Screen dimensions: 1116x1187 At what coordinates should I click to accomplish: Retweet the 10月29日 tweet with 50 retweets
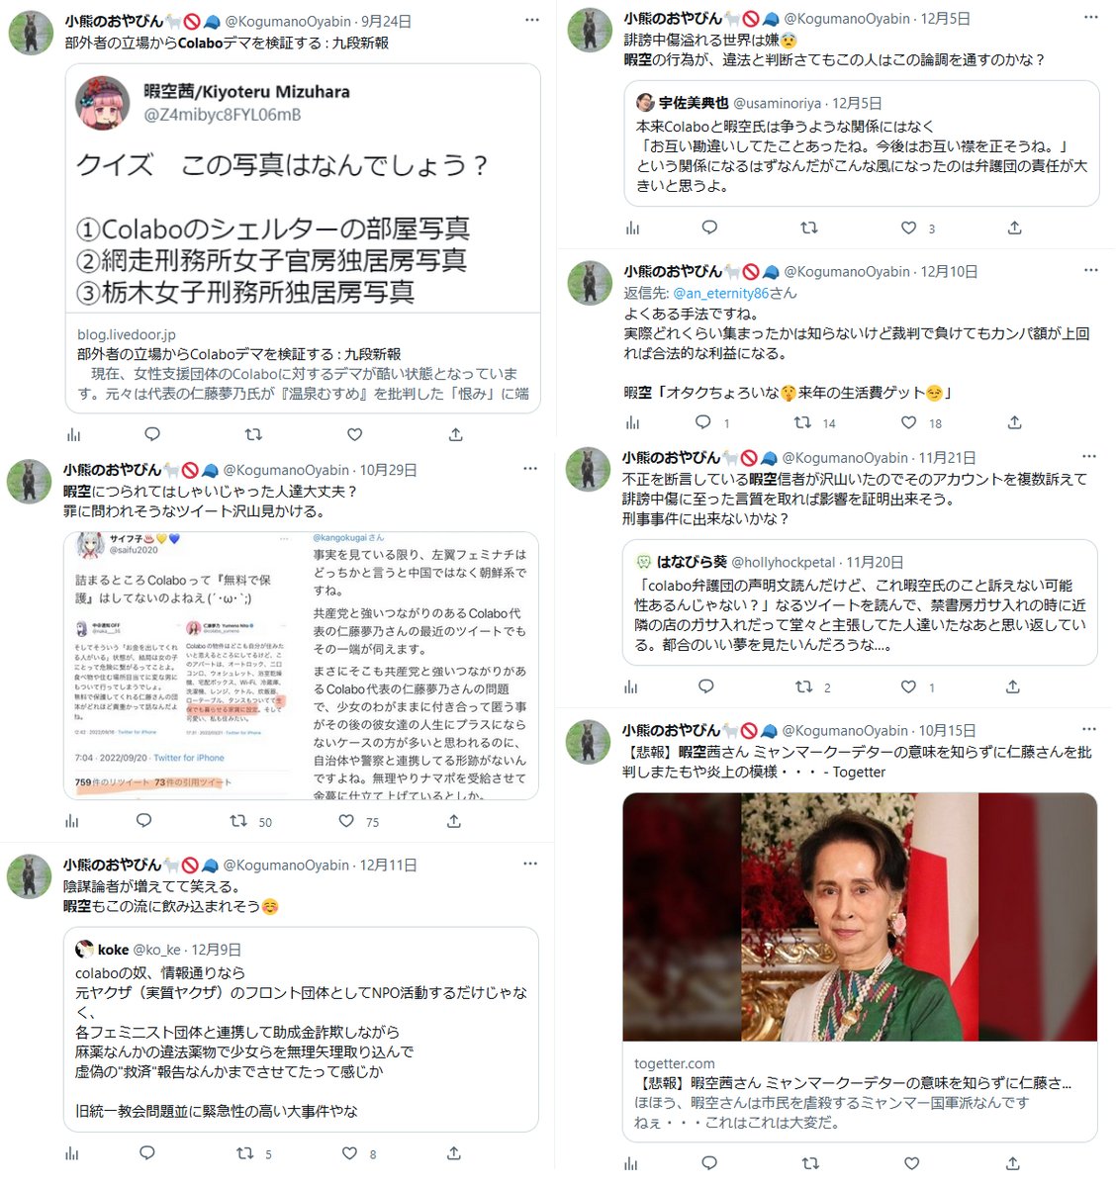tap(238, 821)
